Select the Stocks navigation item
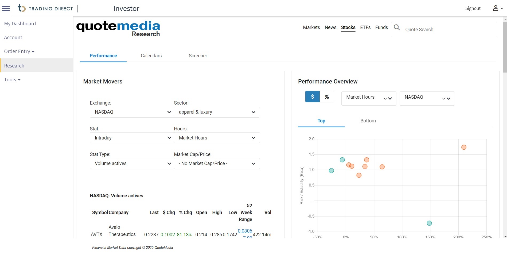This screenshot has width=507, height=256. click(348, 27)
